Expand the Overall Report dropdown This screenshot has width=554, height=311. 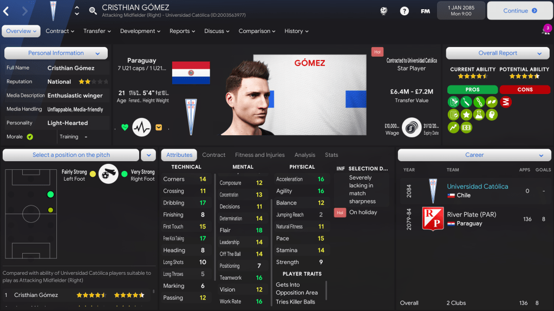(498, 53)
